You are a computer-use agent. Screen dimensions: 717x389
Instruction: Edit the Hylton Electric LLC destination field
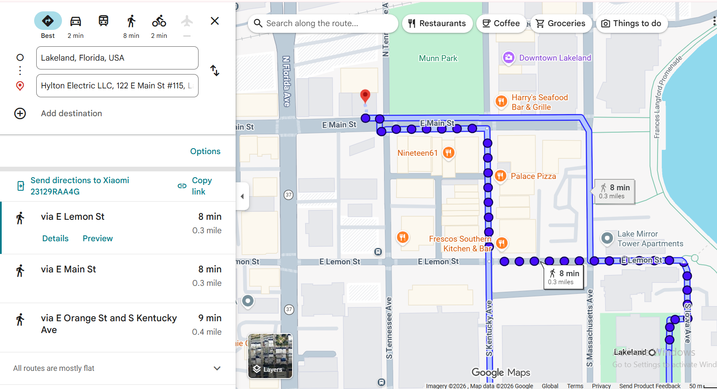[117, 85]
